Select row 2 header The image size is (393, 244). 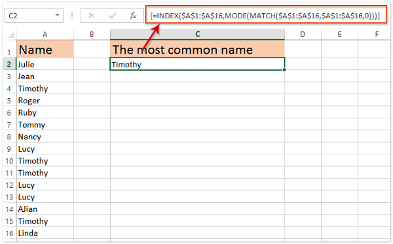9,64
